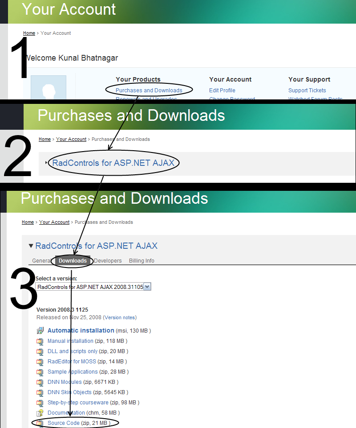Click the 'Your Products' column heading
The image size is (356, 428).
(x=138, y=79)
